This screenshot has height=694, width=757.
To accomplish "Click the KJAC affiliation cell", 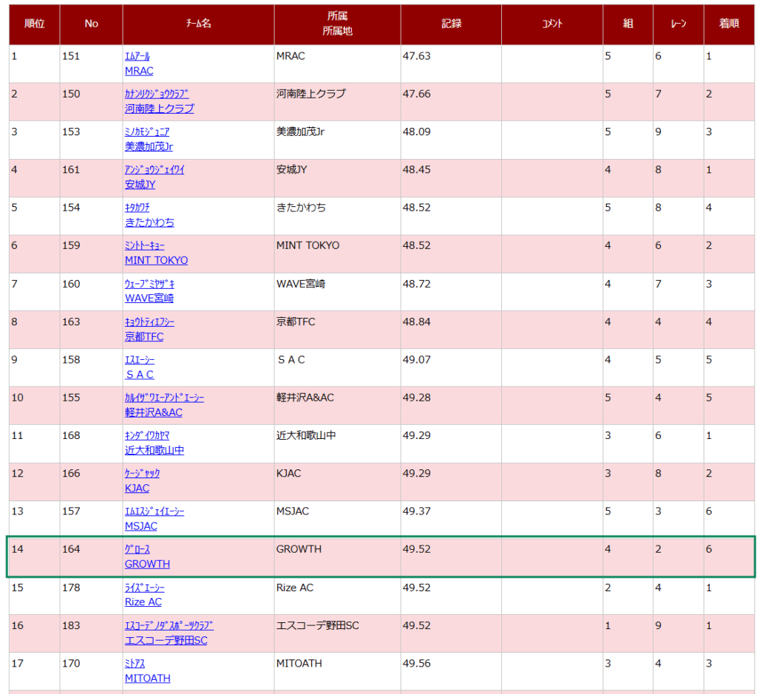I will (337, 482).
